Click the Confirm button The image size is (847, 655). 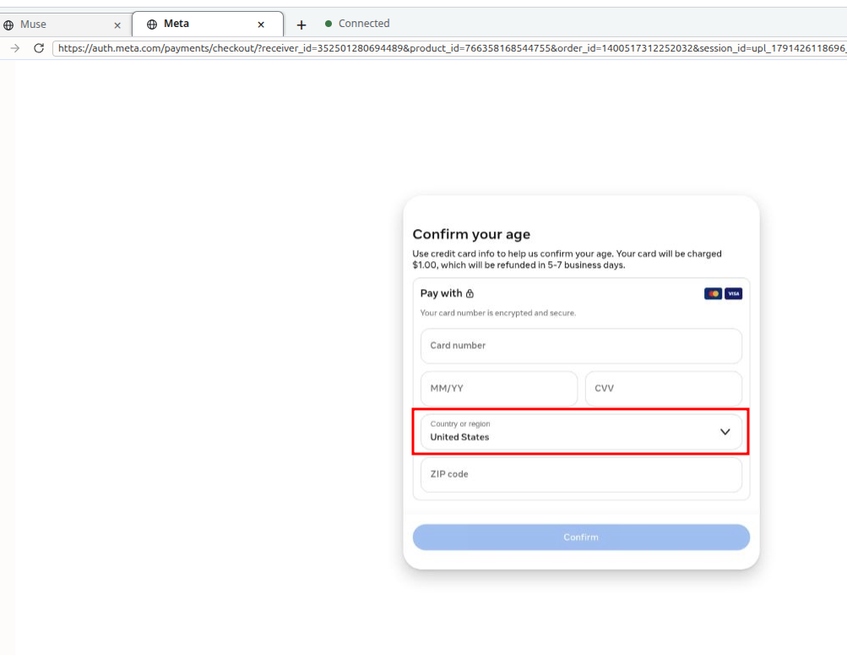pos(581,538)
